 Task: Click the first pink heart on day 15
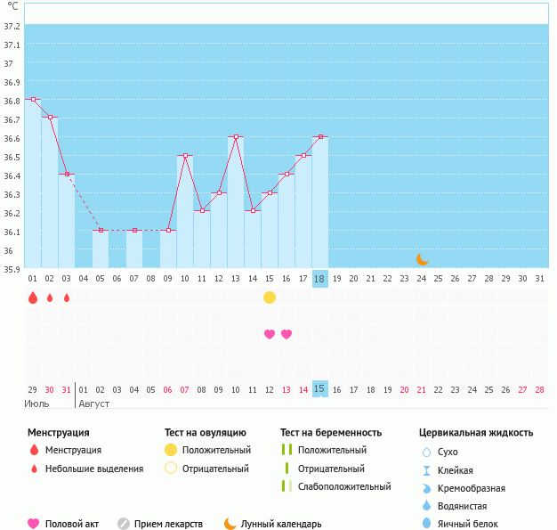click(270, 334)
